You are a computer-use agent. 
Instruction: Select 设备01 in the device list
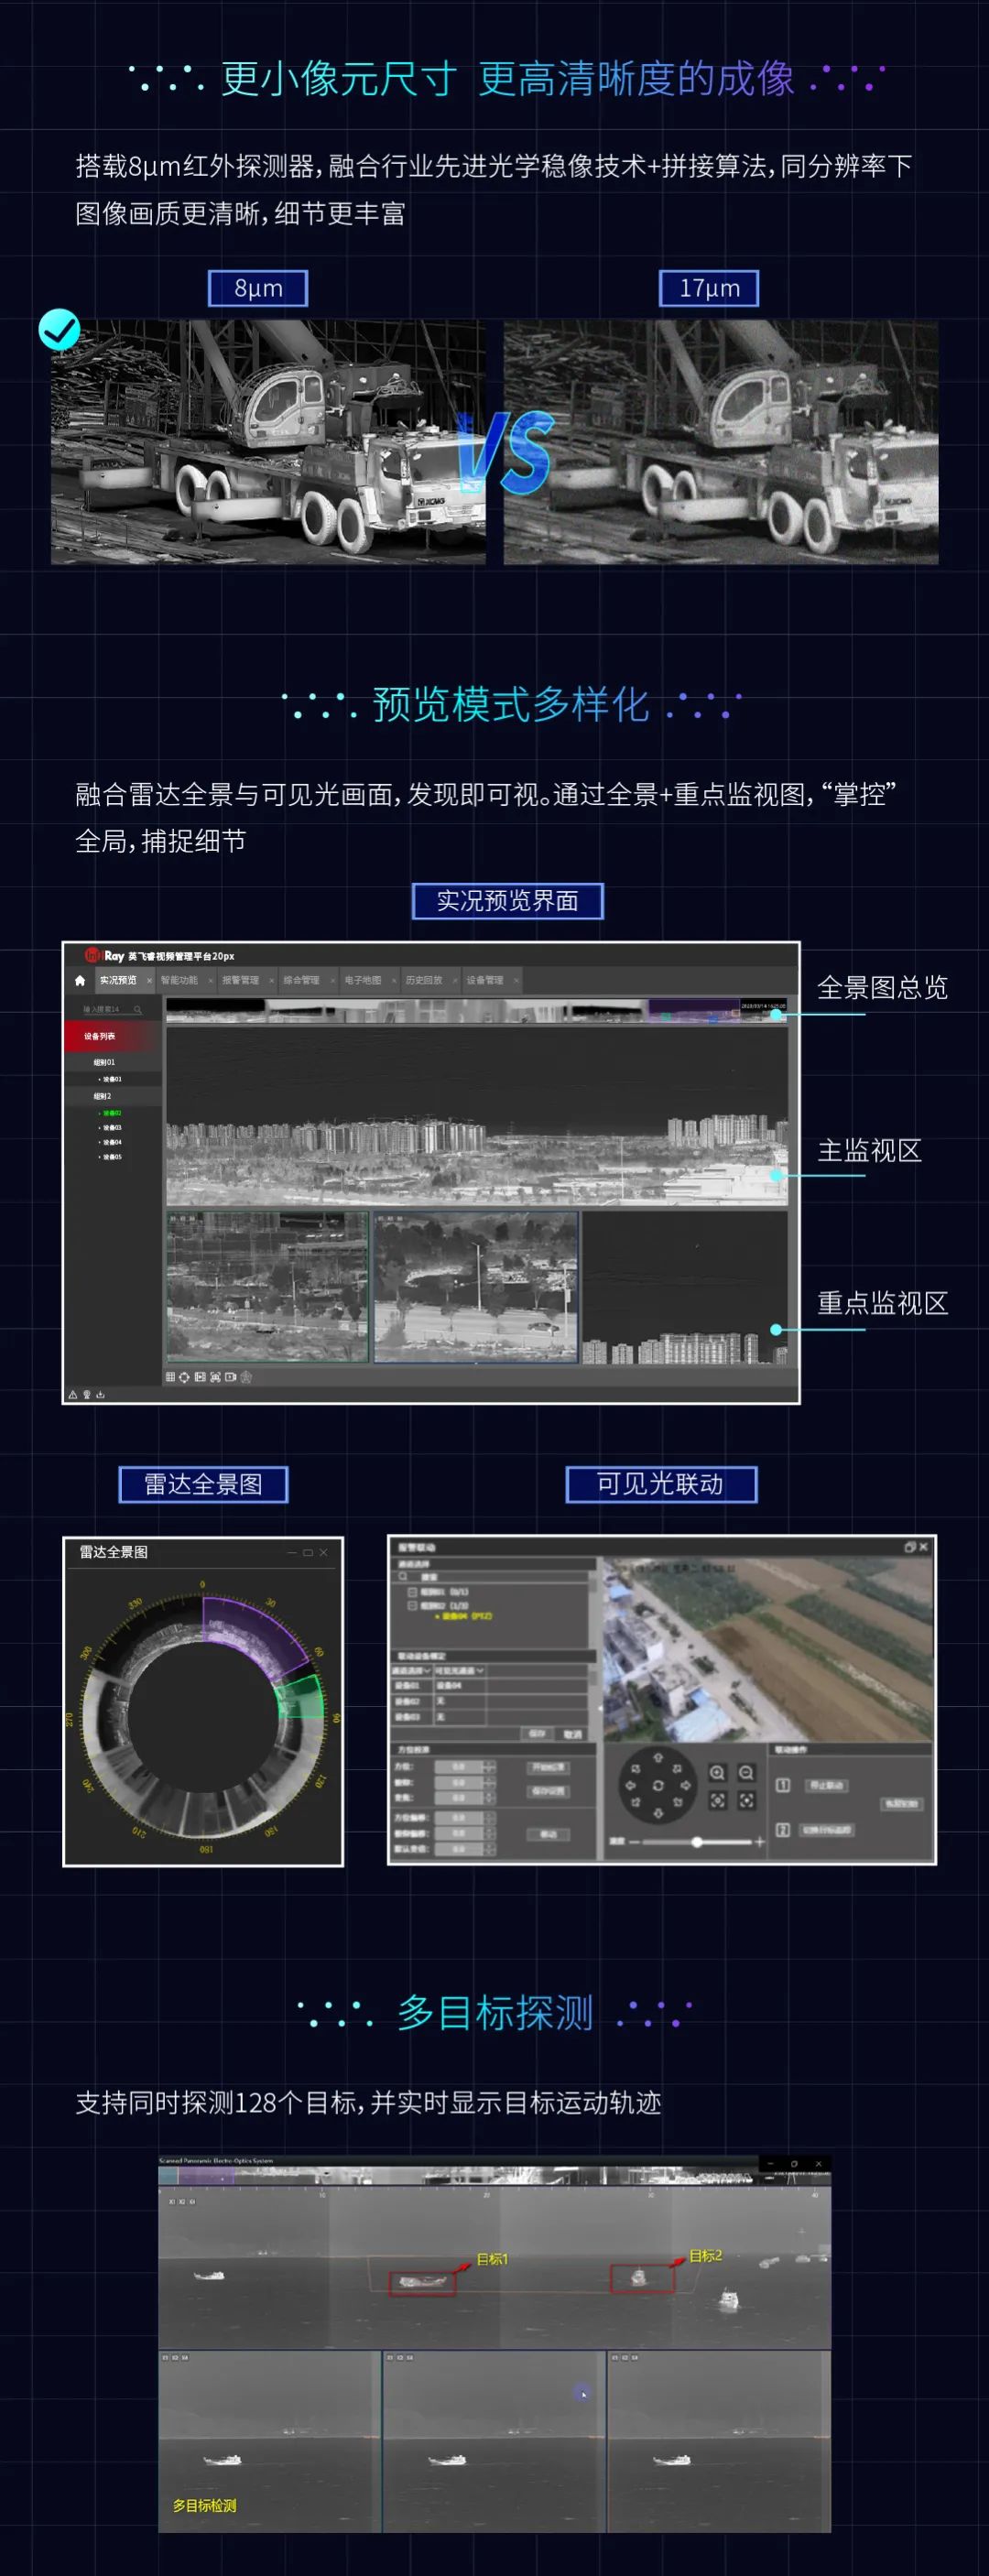click(113, 1080)
